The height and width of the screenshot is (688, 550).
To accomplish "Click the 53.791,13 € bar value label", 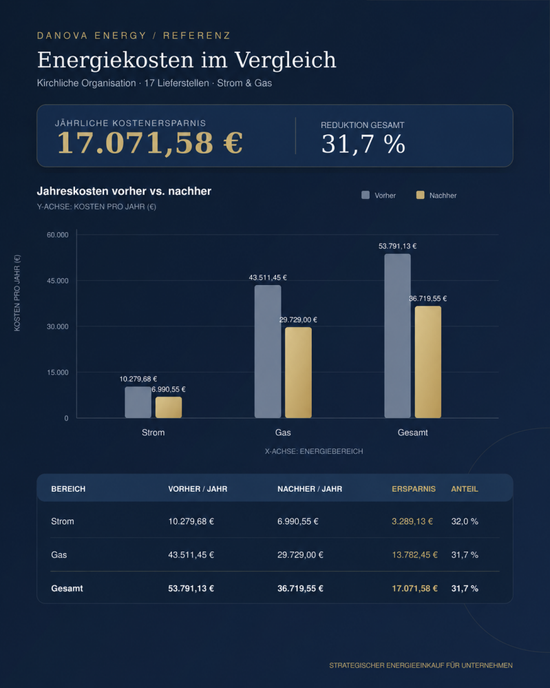I will coord(398,246).
